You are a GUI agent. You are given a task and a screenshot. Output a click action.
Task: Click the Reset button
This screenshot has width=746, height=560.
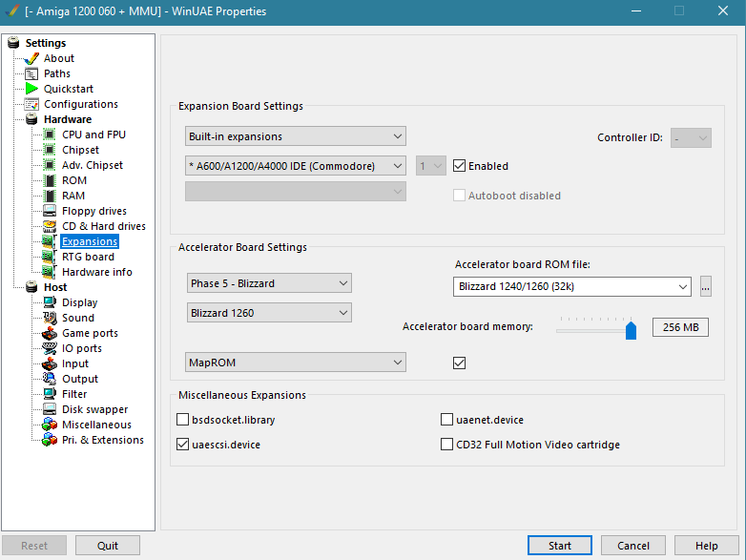click(x=34, y=546)
